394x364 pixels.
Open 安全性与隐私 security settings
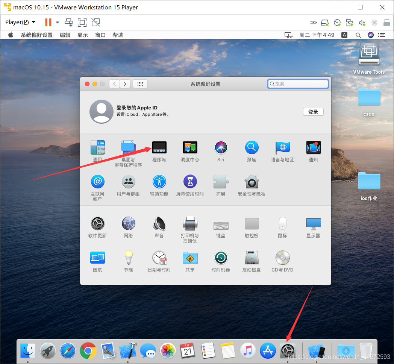pyautogui.click(x=252, y=182)
